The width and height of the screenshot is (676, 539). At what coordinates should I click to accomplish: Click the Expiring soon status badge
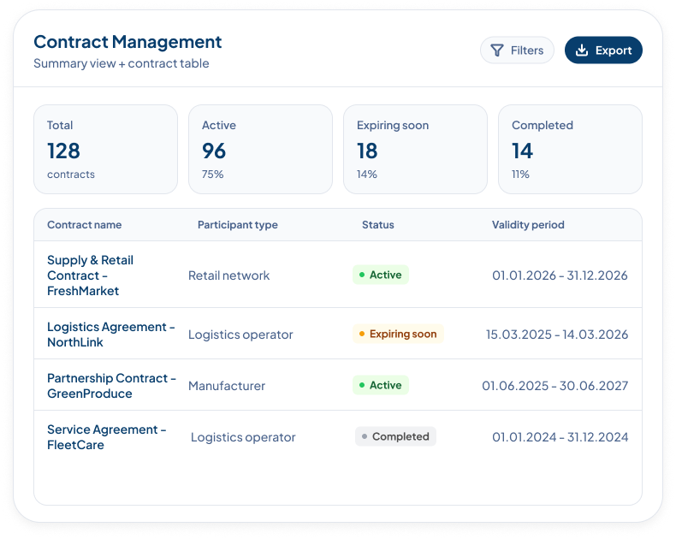tap(398, 334)
